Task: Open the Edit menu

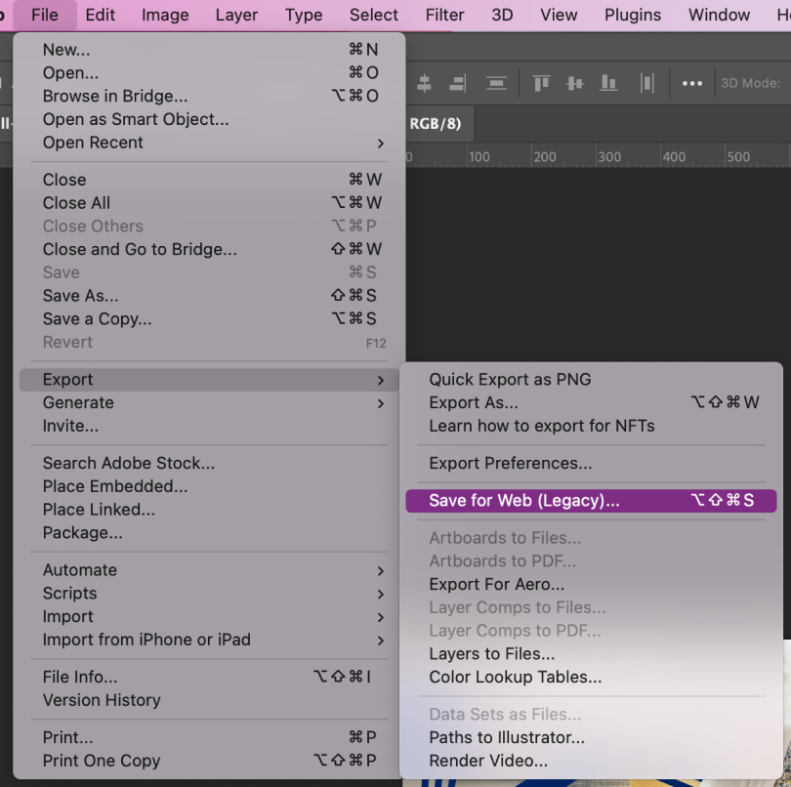Action: pos(100,16)
